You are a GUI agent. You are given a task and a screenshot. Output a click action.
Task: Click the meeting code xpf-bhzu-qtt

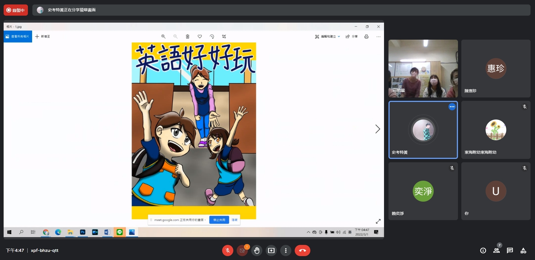(45, 251)
